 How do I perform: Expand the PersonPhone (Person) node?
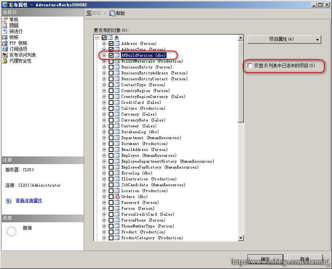pyautogui.click(x=104, y=220)
